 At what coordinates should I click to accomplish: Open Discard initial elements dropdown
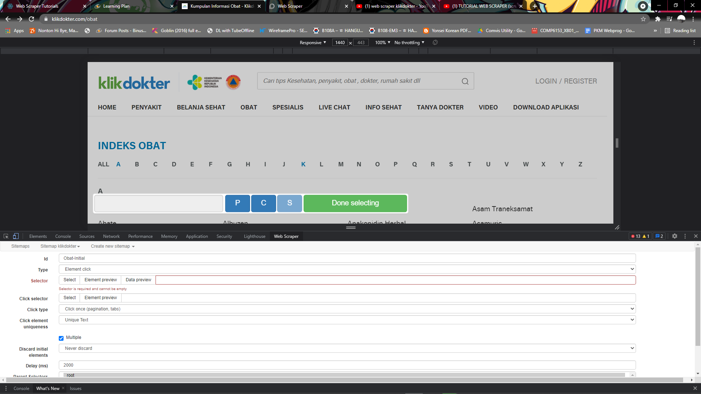347,348
